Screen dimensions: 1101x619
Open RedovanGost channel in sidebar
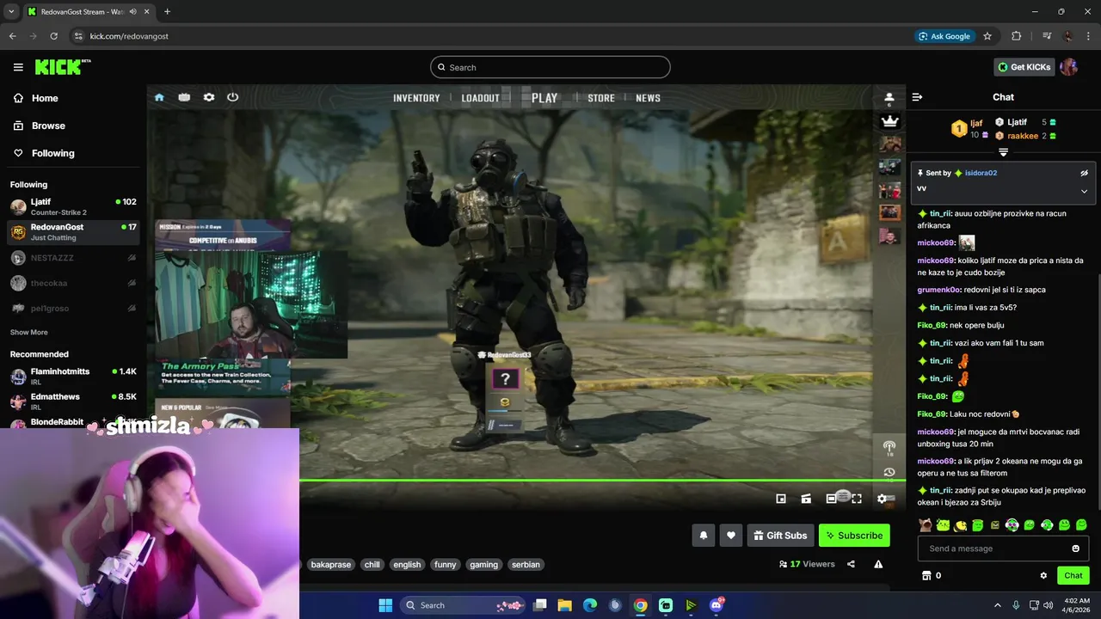tap(73, 232)
